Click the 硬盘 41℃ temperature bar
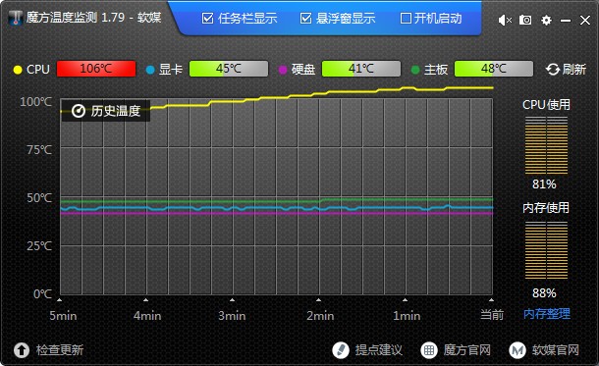 click(361, 69)
